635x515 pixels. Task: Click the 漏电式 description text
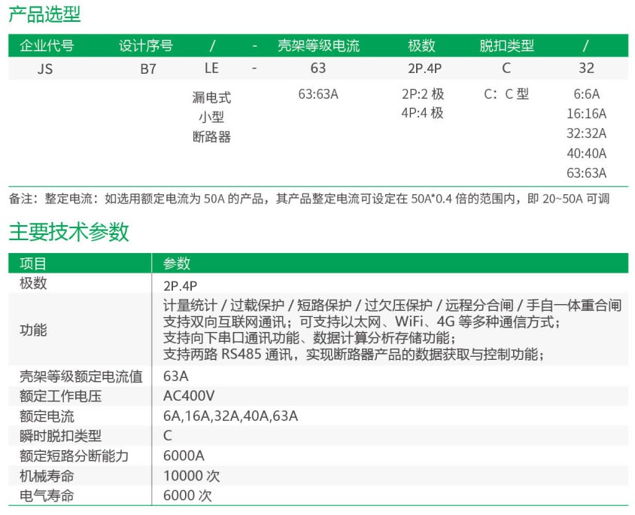pos(211,97)
